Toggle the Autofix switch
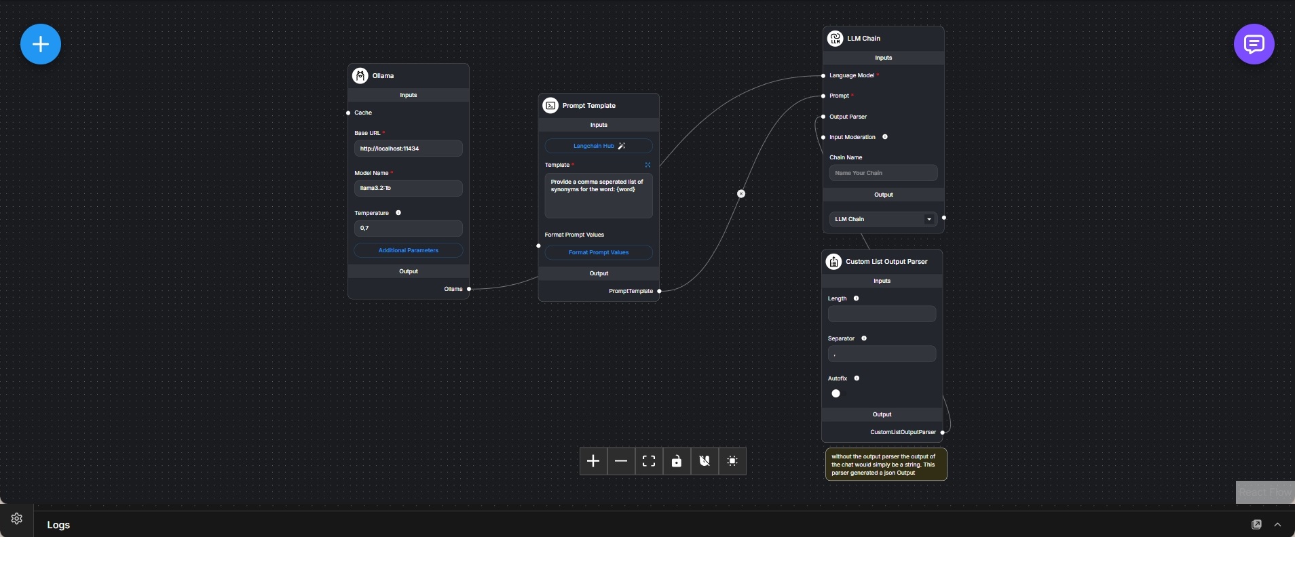 (836, 393)
